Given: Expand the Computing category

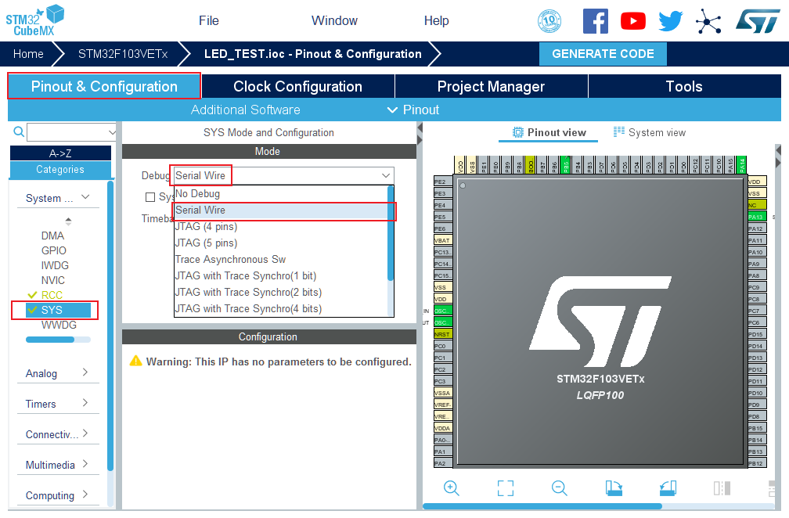Looking at the screenshot, I should [85, 495].
